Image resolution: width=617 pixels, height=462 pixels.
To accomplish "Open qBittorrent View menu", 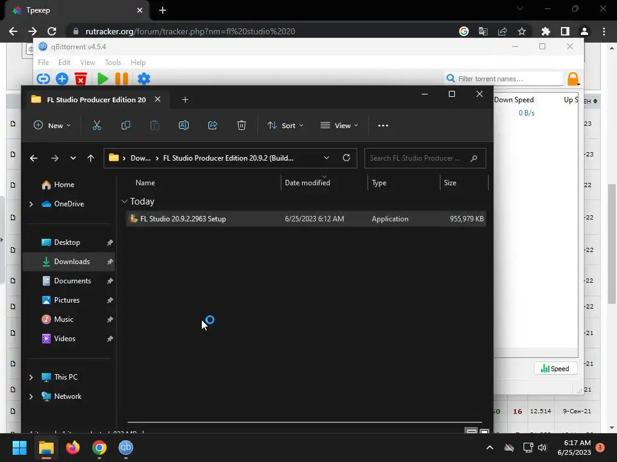I will [87, 63].
